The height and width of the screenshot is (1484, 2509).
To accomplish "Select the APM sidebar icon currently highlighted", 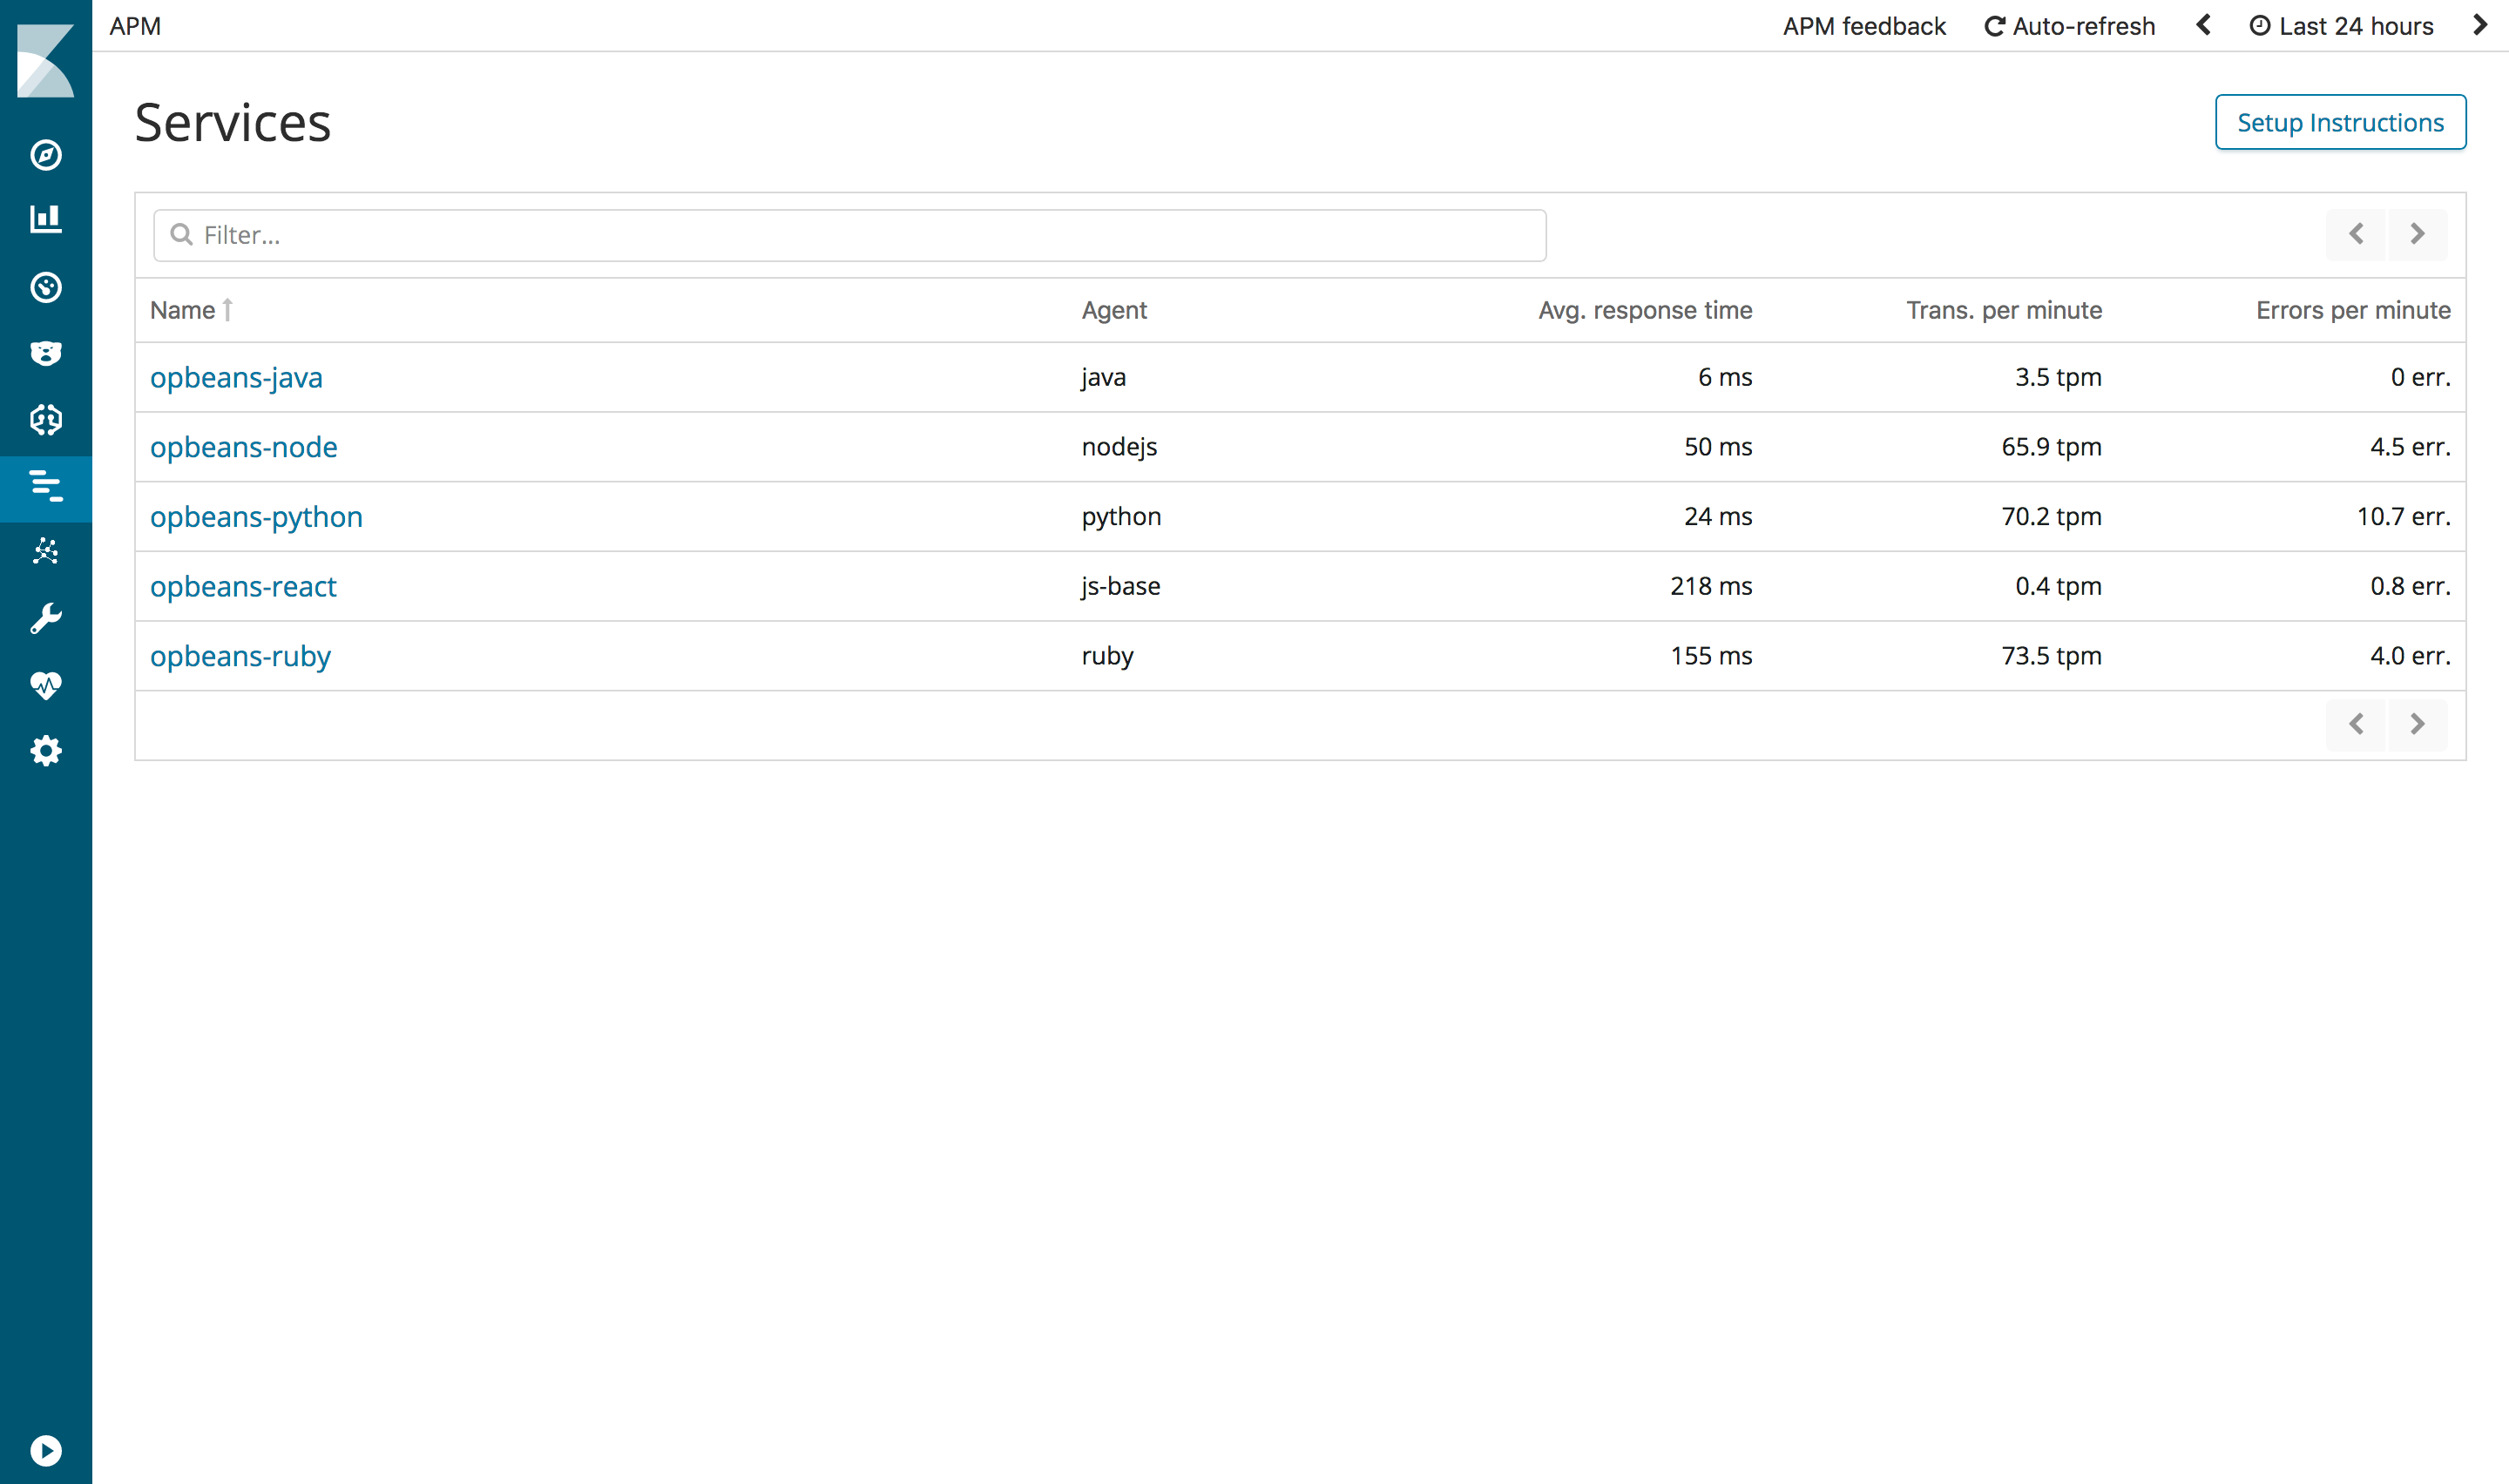I will coord(46,488).
